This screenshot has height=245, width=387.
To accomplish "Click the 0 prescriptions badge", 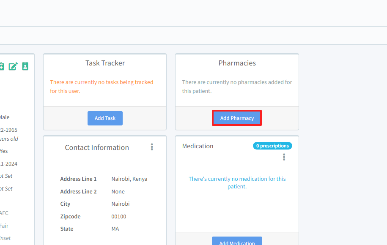I will tap(272, 146).
